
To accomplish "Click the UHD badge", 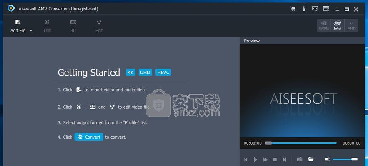I will coord(145,72).
